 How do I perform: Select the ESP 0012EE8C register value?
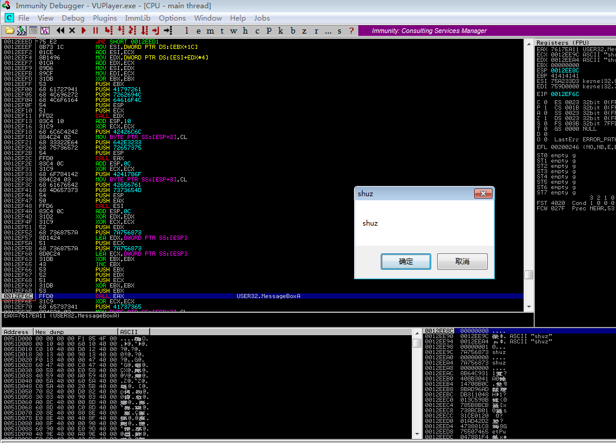click(565, 71)
